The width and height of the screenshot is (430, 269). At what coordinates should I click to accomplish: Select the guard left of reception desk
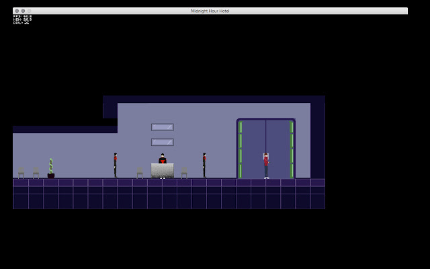pyautogui.click(x=116, y=165)
